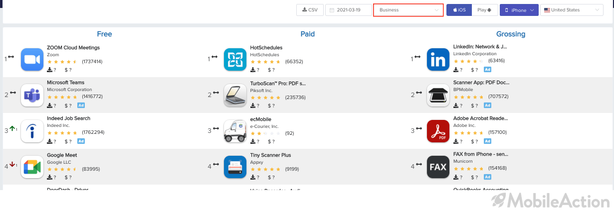Click the rating count (235736) for TurboScan
The width and height of the screenshot is (614, 210).
295,98
